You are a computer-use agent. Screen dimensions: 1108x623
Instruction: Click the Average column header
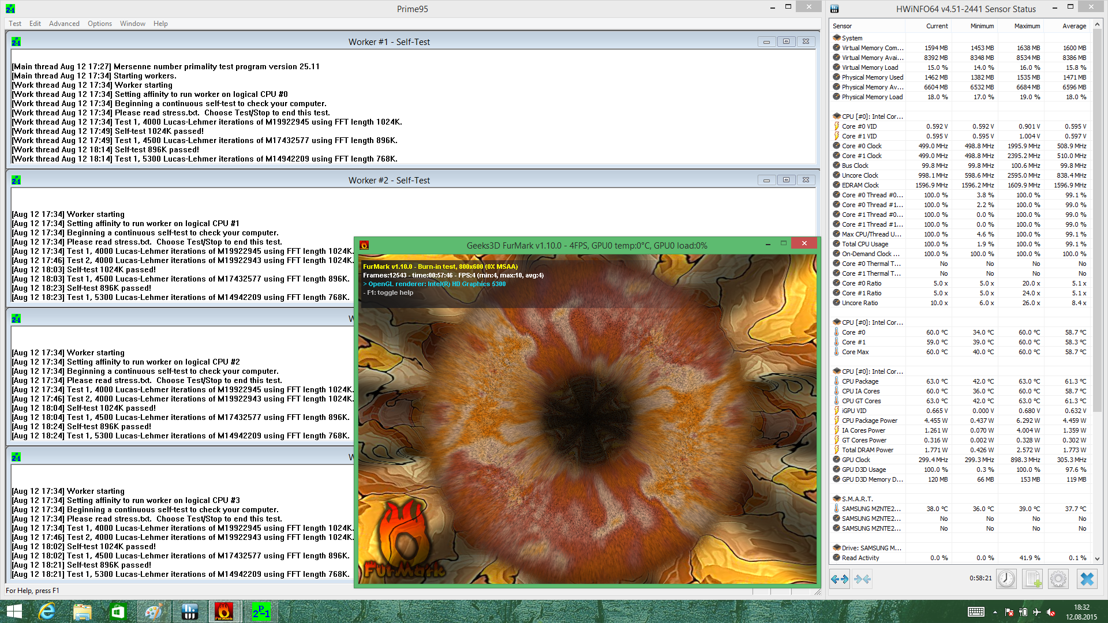click(1074, 26)
